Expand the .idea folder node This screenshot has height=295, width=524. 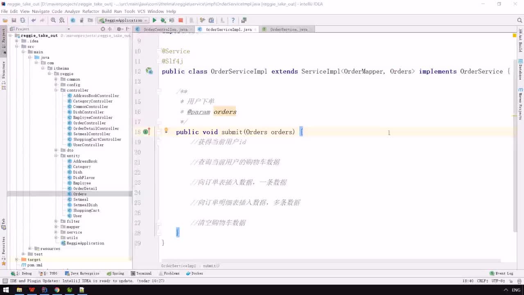pos(17,41)
